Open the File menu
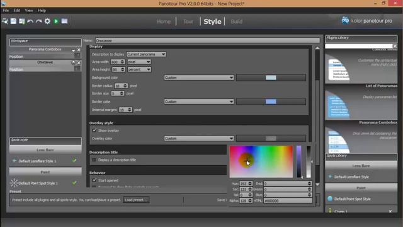403x227 pixels. 6,11
